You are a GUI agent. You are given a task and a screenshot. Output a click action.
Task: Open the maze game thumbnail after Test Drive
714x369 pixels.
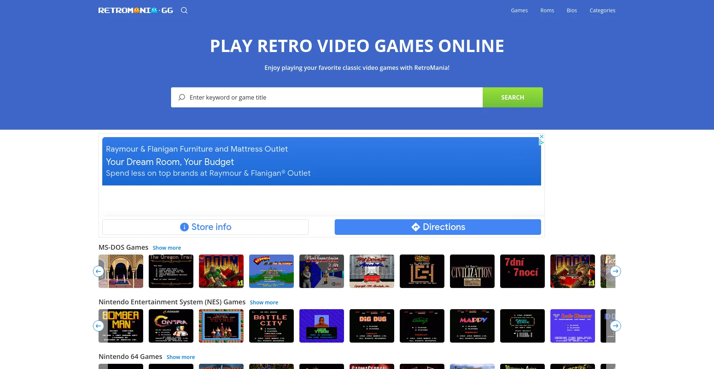tap(422, 271)
